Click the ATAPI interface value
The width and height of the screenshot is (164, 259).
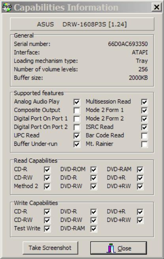coord(140,52)
